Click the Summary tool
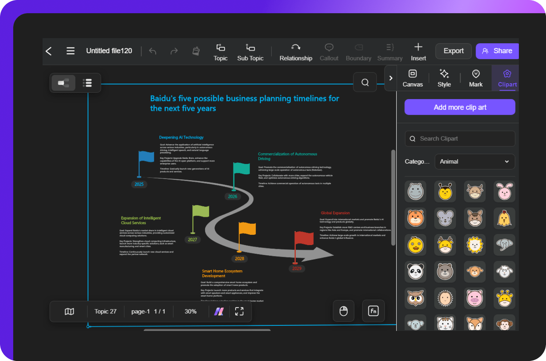 click(x=390, y=52)
